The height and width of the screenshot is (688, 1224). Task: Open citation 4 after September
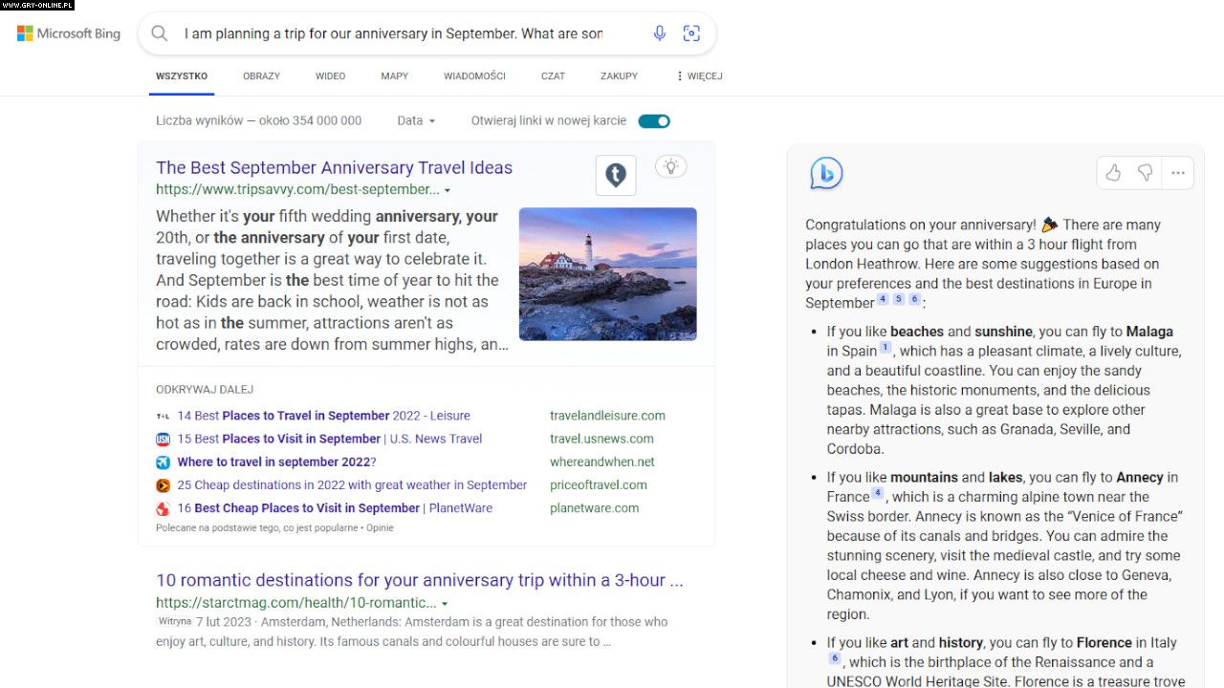pyautogui.click(x=883, y=299)
